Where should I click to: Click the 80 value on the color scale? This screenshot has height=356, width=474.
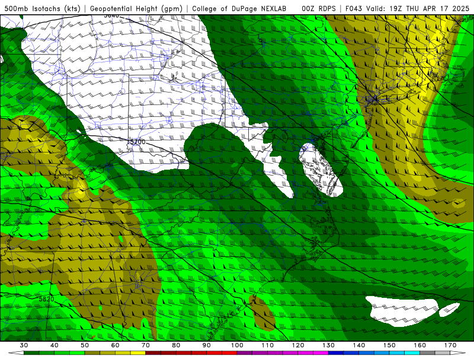click(x=176, y=345)
